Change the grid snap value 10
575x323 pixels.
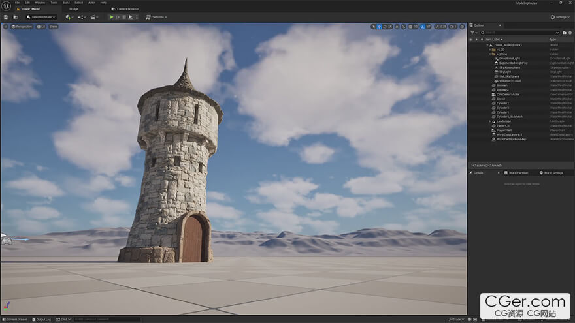point(416,27)
